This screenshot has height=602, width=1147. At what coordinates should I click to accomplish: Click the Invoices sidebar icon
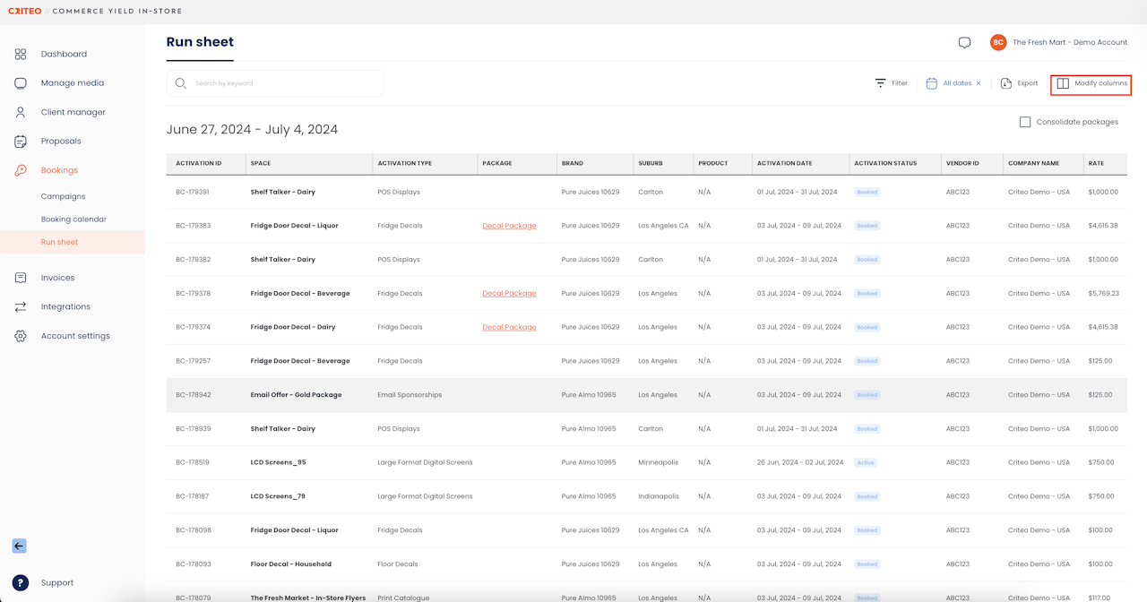coord(21,278)
